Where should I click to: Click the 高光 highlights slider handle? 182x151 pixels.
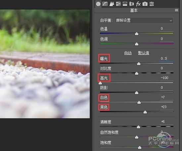point(100,83)
